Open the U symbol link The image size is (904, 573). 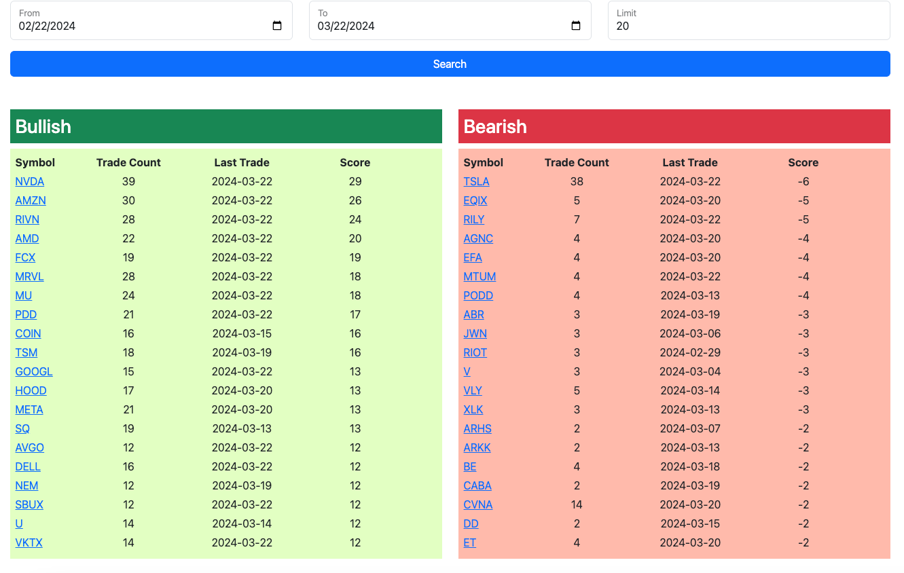coord(19,523)
